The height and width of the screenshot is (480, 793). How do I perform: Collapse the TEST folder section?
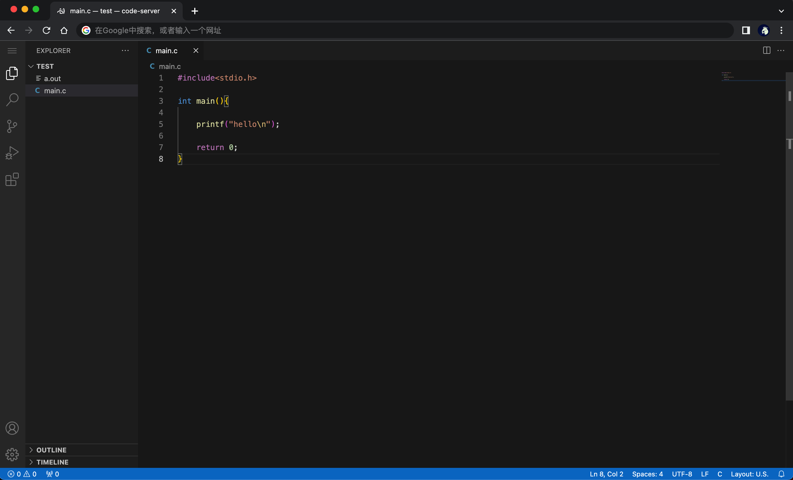tap(82, 66)
